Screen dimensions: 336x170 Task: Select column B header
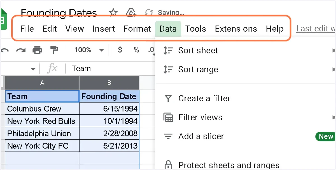pos(109,83)
